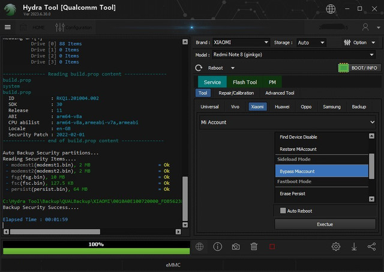
Task: Click the Elapsed Time line in log
Action: click(35, 219)
